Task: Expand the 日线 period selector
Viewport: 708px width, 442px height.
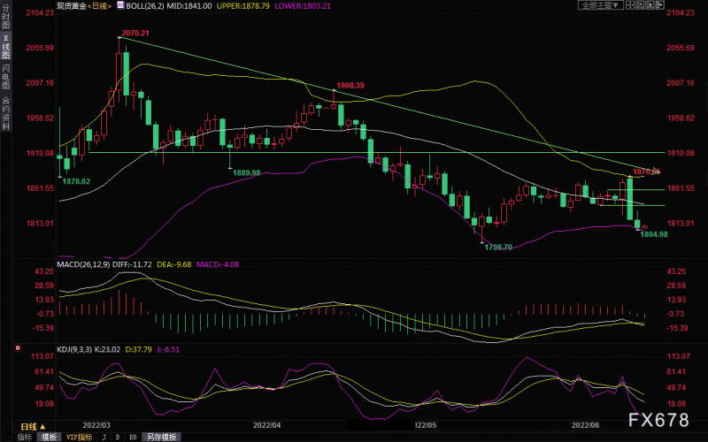Action: tap(33, 427)
